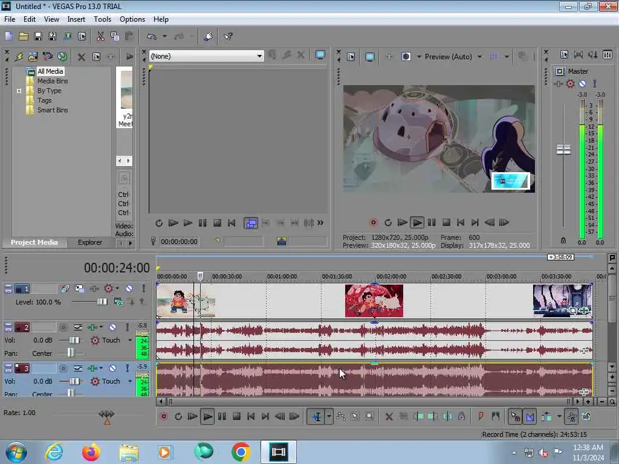Click the Delete X icon in timeline toolbar

[389, 416]
